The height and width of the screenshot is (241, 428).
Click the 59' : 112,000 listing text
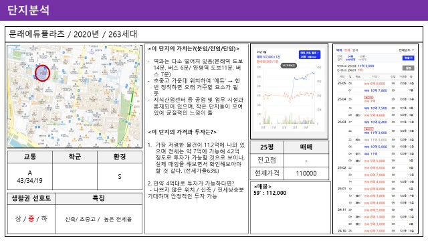click(x=270, y=193)
